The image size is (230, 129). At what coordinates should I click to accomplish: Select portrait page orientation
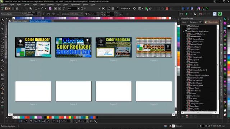(x=44, y=14)
